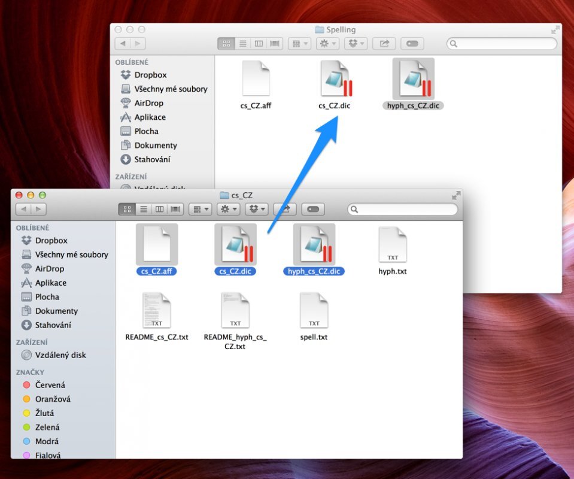Switch cs_CZ window to list view

(x=144, y=209)
